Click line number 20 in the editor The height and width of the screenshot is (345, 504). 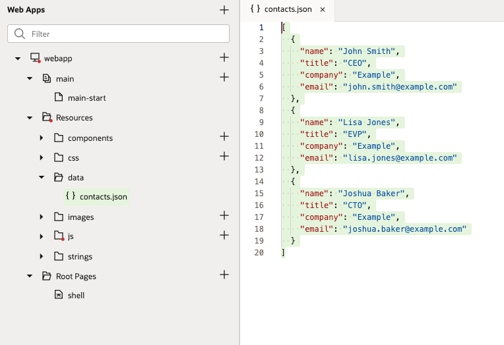(x=259, y=253)
